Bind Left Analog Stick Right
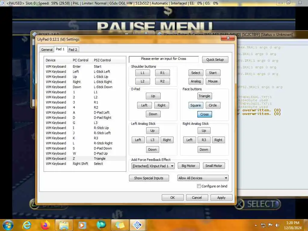Image resolution: width=308 pixels, height=231 pixels. click(x=167, y=140)
